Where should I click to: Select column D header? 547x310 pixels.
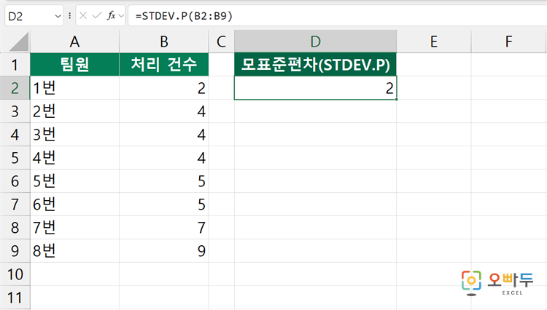pos(315,41)
